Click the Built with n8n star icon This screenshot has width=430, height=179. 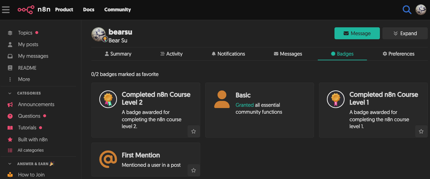[10, 139]
